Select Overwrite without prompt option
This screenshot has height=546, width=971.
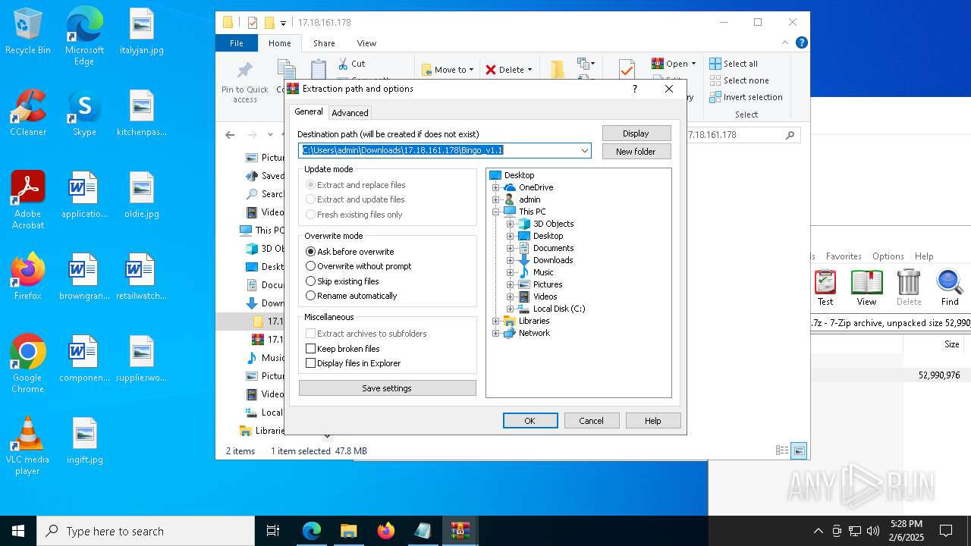[x=358, y=266]
